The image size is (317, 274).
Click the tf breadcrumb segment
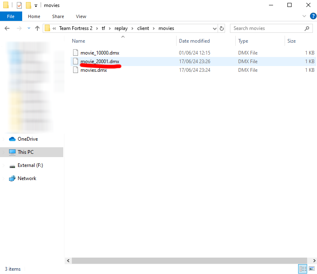pyautogui.click(x=103, y=28)
